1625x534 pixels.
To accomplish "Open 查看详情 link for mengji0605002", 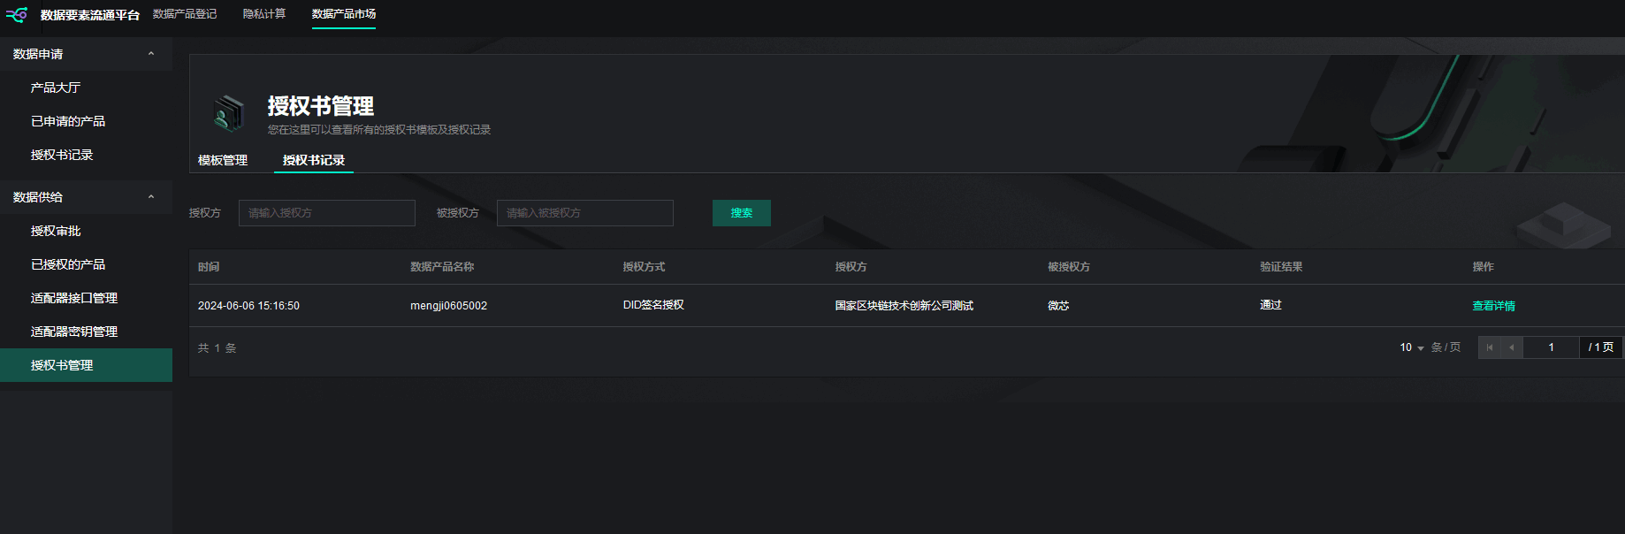I will [1493, 306].
